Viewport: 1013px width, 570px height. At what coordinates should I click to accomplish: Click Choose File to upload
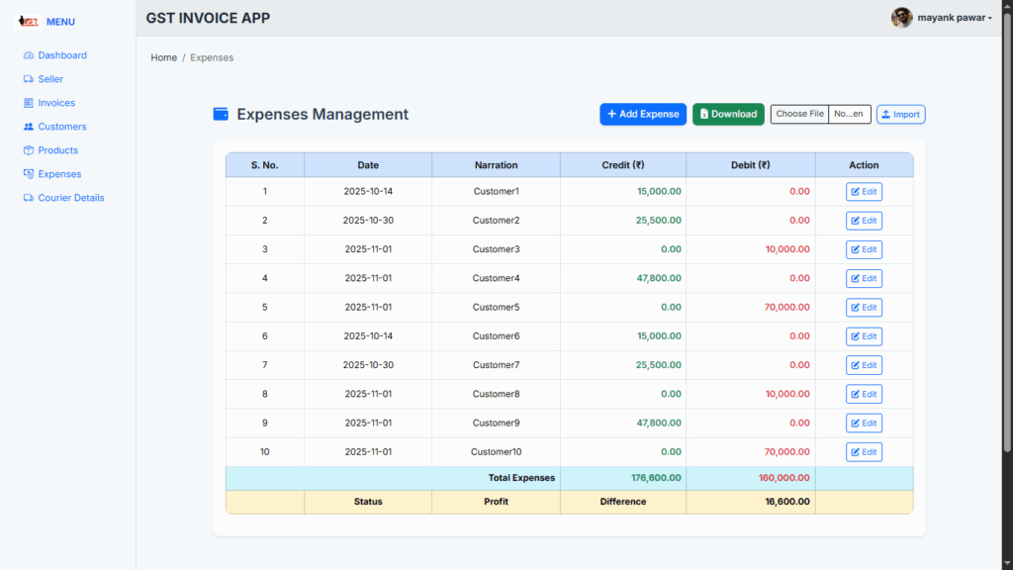[799, 114]
